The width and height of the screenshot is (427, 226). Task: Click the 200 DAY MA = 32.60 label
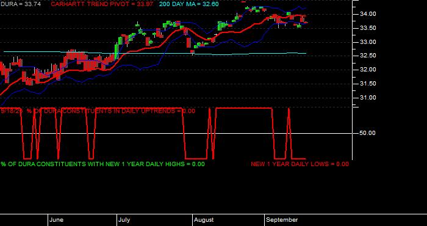tap(188, 4)
